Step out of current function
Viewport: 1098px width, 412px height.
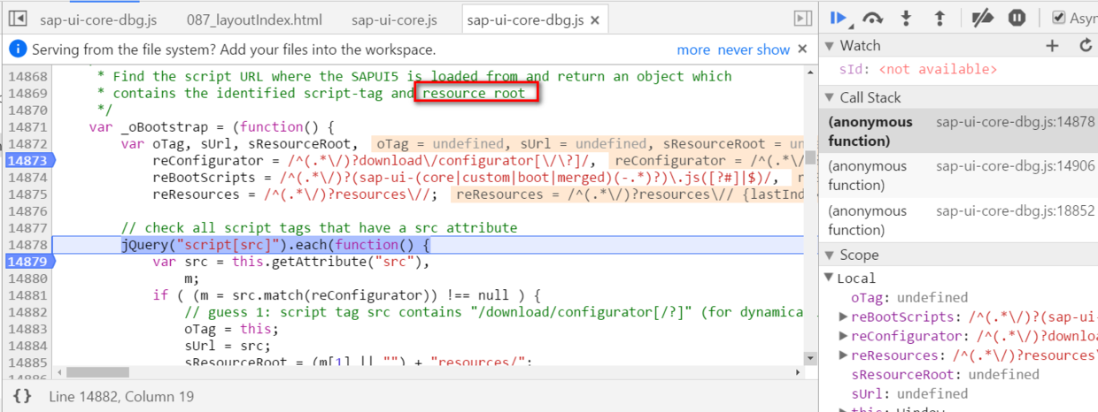point(939,18)
